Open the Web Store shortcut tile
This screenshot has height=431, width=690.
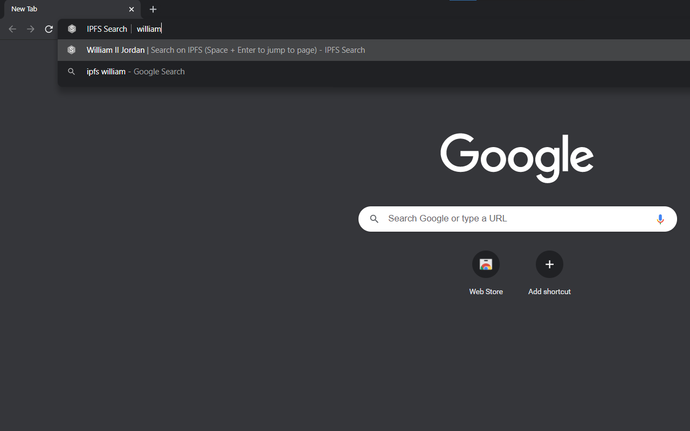tap(486, 265)
